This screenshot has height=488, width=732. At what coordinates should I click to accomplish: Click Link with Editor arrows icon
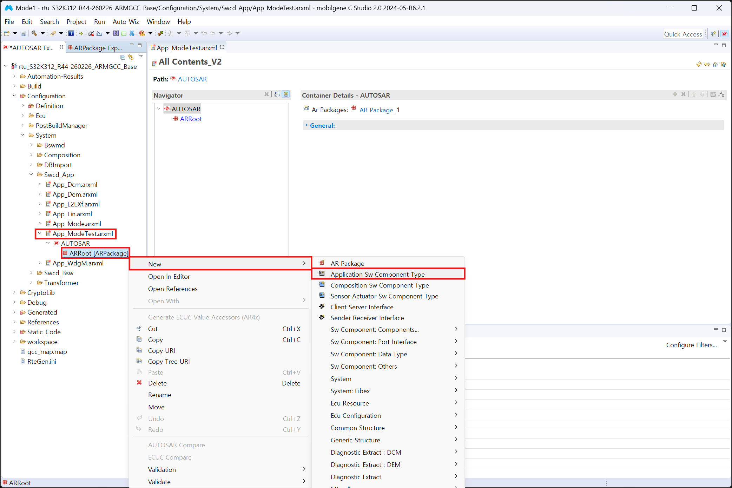click(131, 57)
